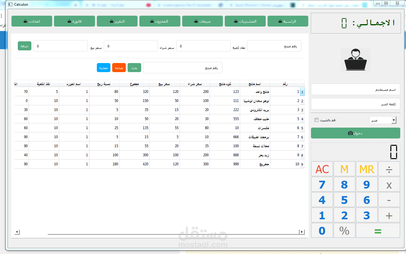Image resolution: width=406 pixels, height=254 pixels.
Task: Click calculator digit 9
Action: [x=367, y=184]
